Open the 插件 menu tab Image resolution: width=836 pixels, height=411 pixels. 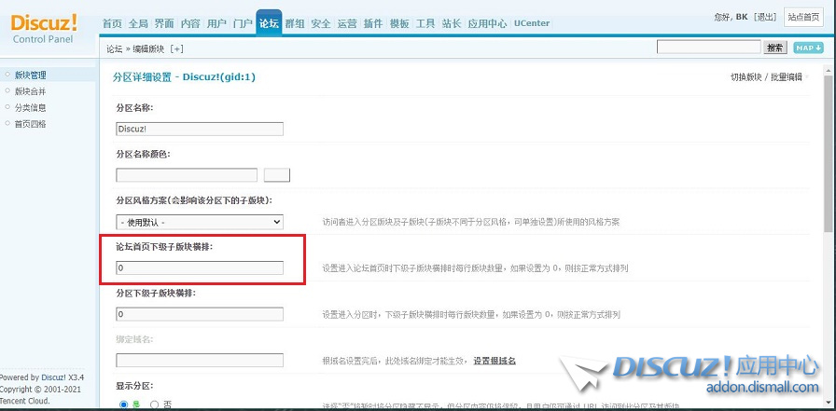(373, 23)
